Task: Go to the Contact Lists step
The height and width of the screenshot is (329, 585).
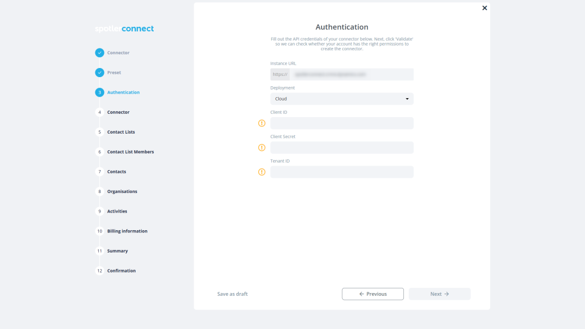Action: (121, 132)
